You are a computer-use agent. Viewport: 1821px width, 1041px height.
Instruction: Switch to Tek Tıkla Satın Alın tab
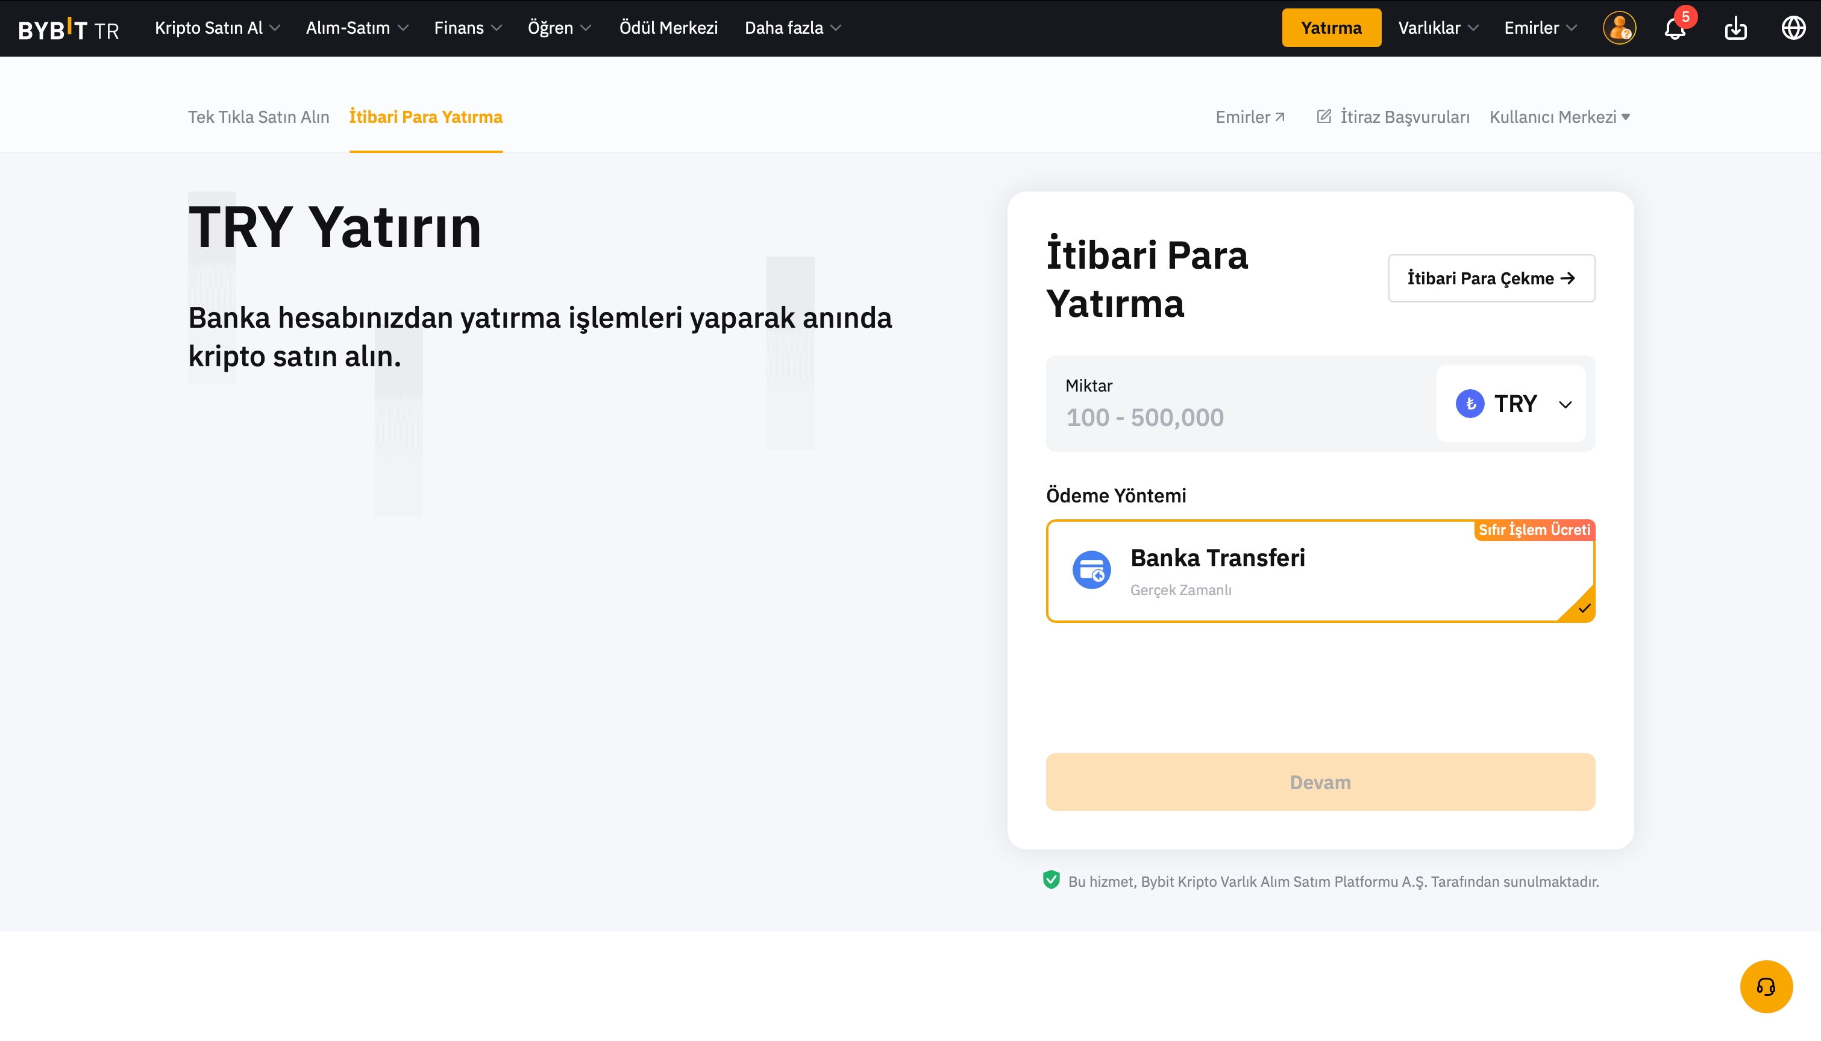(x=258, y=116)
